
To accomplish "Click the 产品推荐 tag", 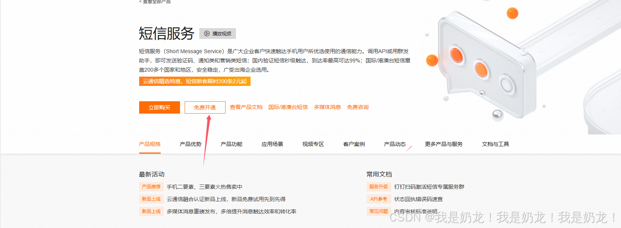I will pyautogui.click(x=151, y=187).
